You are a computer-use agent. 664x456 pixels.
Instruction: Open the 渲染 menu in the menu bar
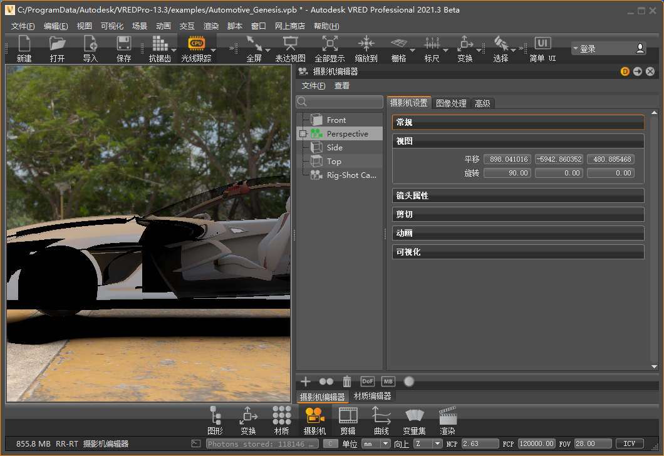coord(211,26)
